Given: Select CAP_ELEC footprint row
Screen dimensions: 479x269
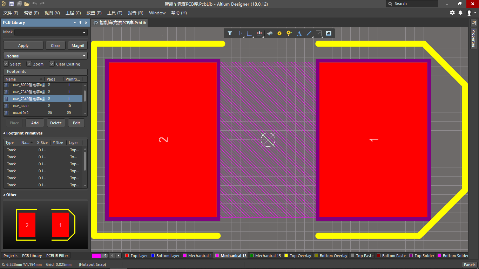Looking at the screenshot, I should tap(43, 106).
